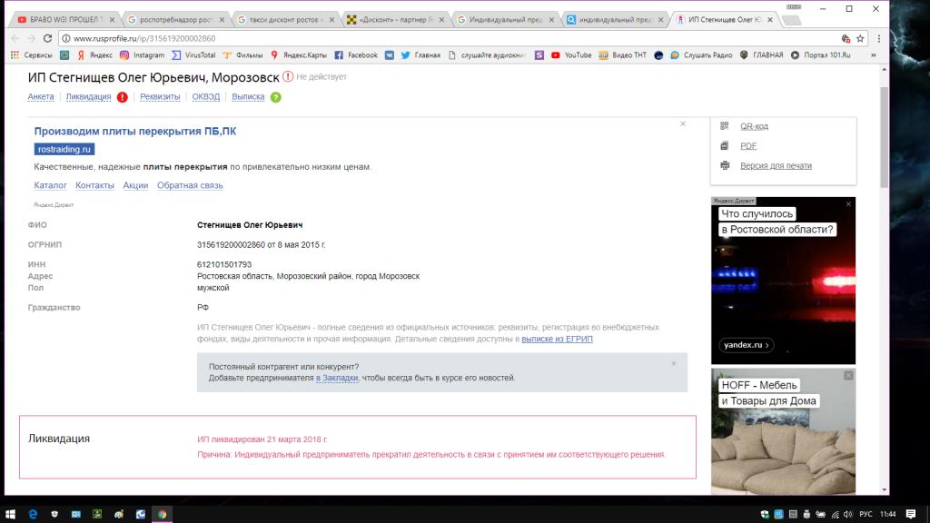
Task: Open Chrome from the taskbar
Action: pyautogui.click(x=162, y=514)
